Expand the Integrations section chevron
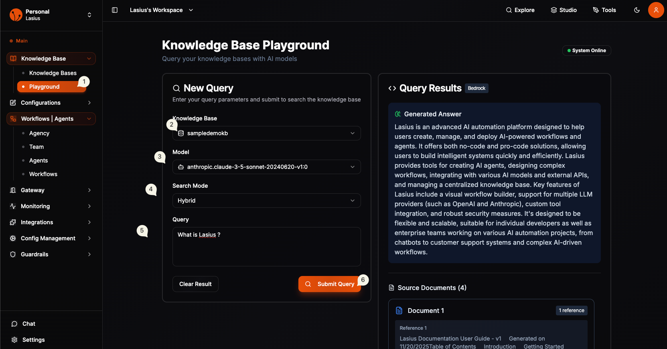 pyautogui.click(x=89, y=222)
